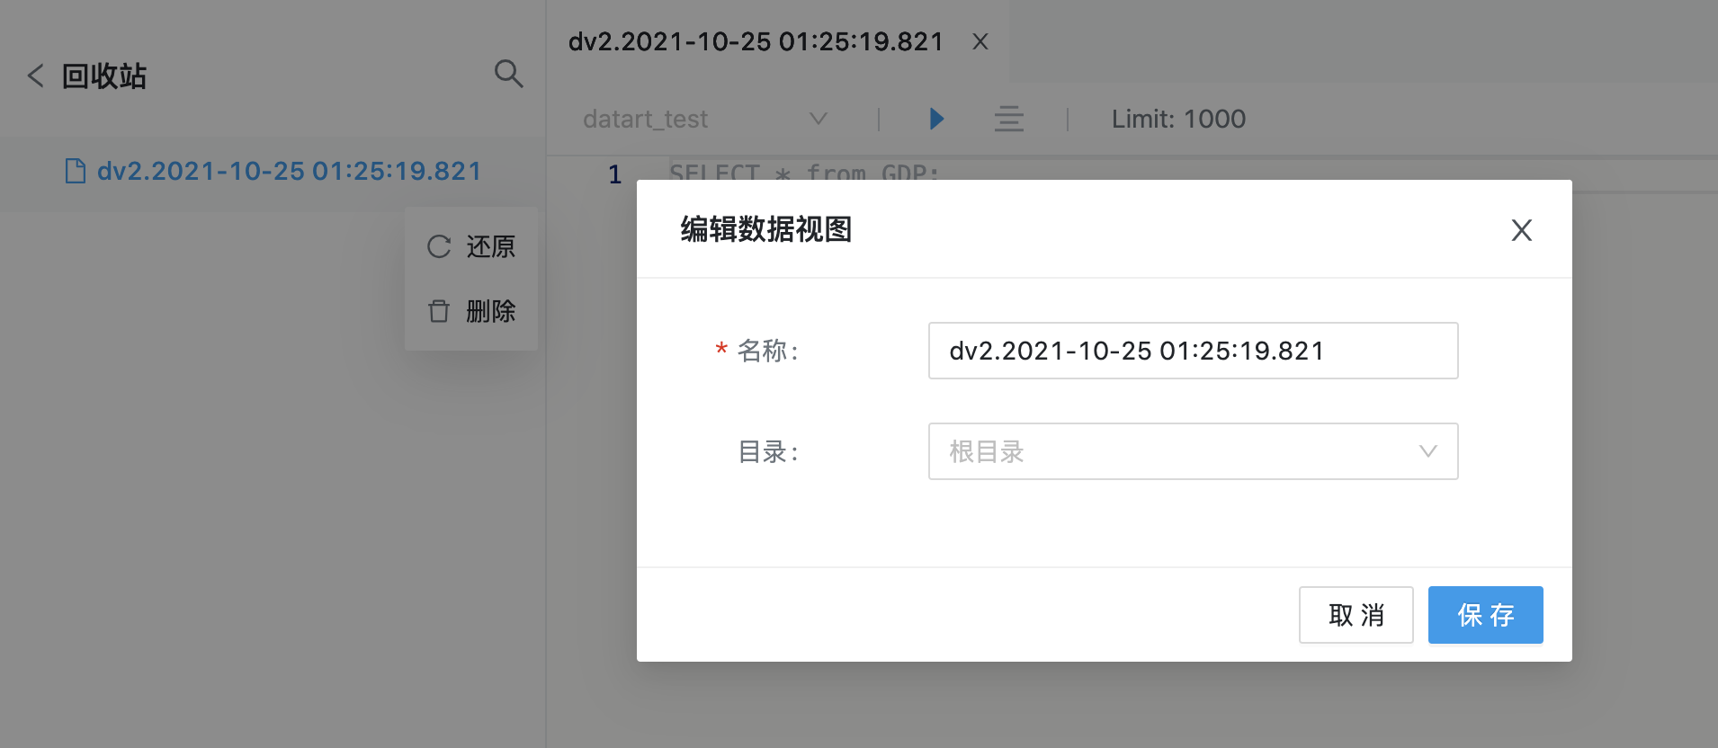The width and height of the screenshot is (1718, 748).
Task: Open search in the recycle bin panel
Action: (x=508, y=74)
